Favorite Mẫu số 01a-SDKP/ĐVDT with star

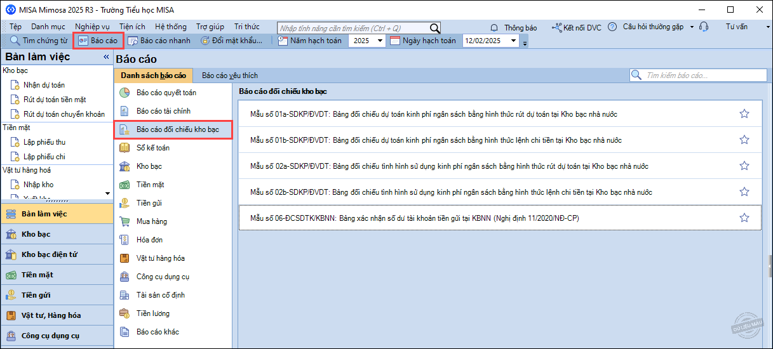[x=744, y=114]
